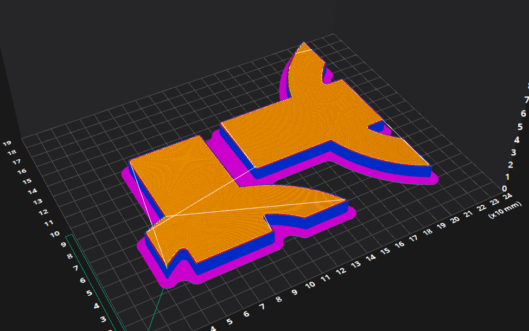Image resolution: width=529 pixels, height=331 pixels.
Task: Click axis label "22" on the grid
Action: click(481, 208)
